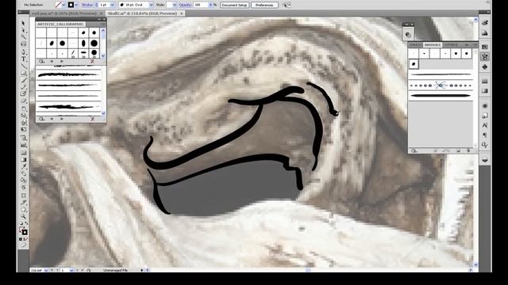Click the calligraphic library scroll down arrow

point(103,55)
